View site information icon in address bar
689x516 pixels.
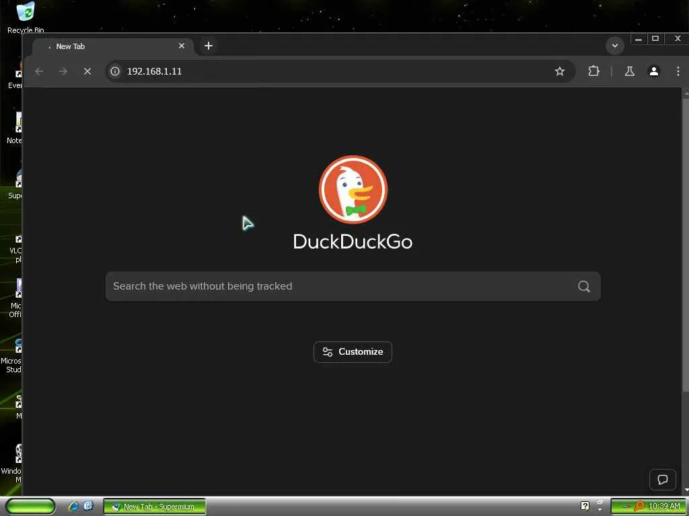click(x=115, y=71)
